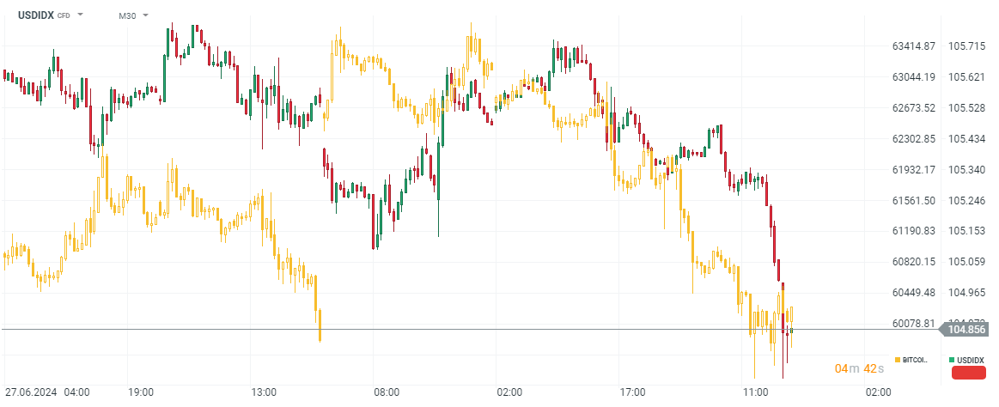Open the M30 timeframe dropdown arrow

145,15
